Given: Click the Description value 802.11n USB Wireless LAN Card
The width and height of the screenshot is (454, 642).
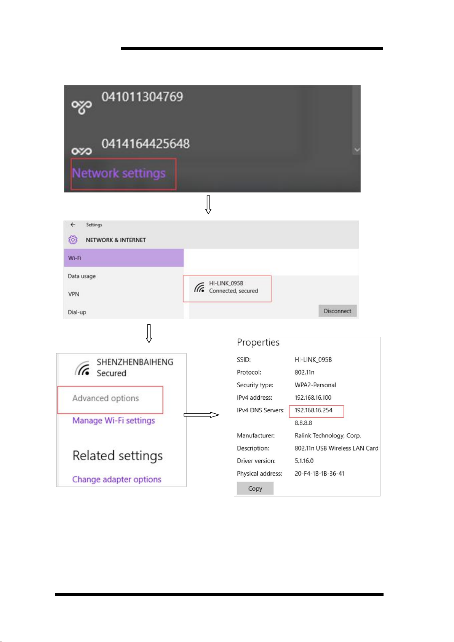Looking at the screenshot, I should 336,448.
